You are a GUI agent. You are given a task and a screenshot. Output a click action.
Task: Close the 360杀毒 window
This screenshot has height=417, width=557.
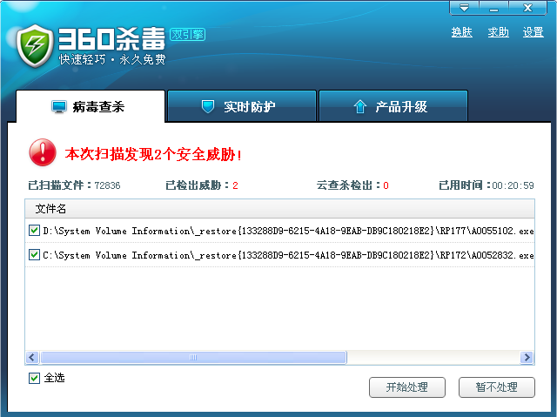click(x=528, y=8)
